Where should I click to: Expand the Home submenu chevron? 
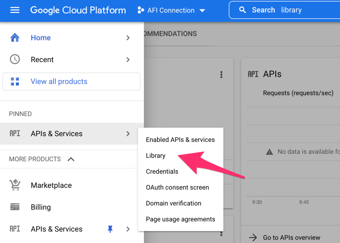pyautogui.click(x=128, y=38)
